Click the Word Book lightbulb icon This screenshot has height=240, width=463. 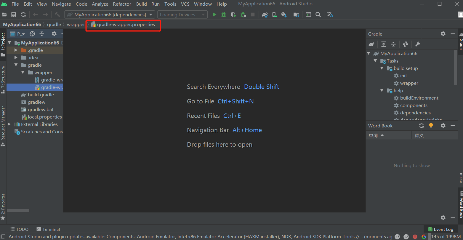(x=431, y=126)
